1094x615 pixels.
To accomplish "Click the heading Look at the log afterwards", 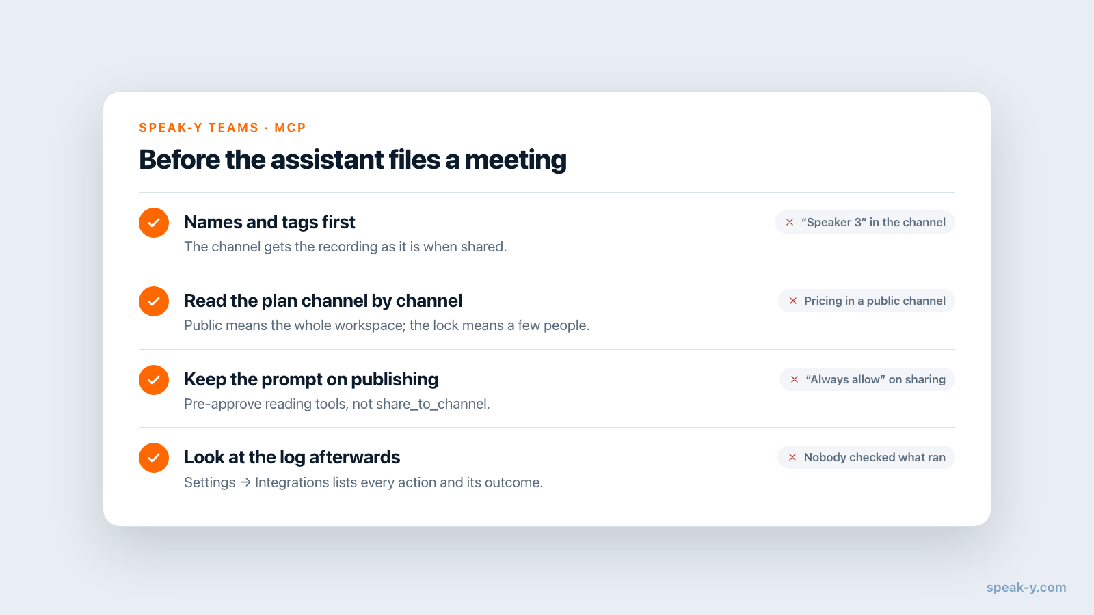I will pyautogui.click(x=292, y=457).
